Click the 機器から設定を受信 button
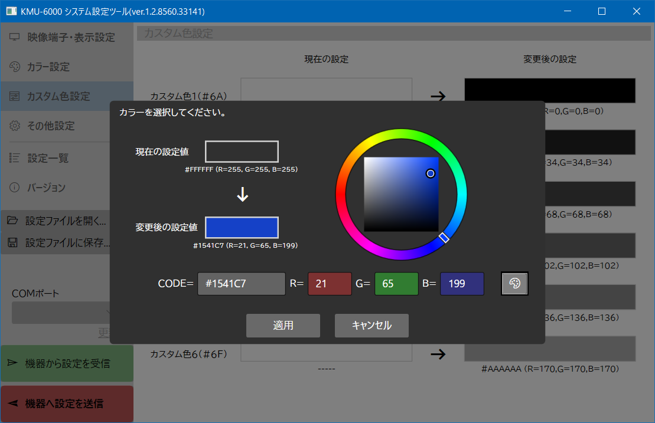 67,363
